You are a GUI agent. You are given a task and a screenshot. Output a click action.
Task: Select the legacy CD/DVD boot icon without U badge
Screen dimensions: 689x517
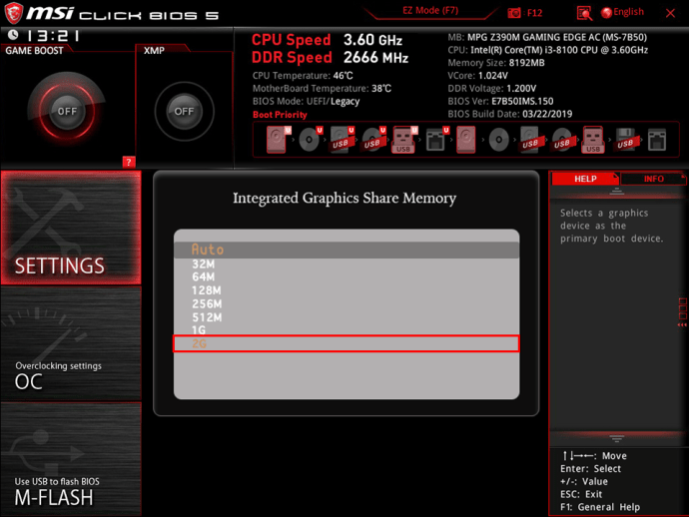pos(498,140)
